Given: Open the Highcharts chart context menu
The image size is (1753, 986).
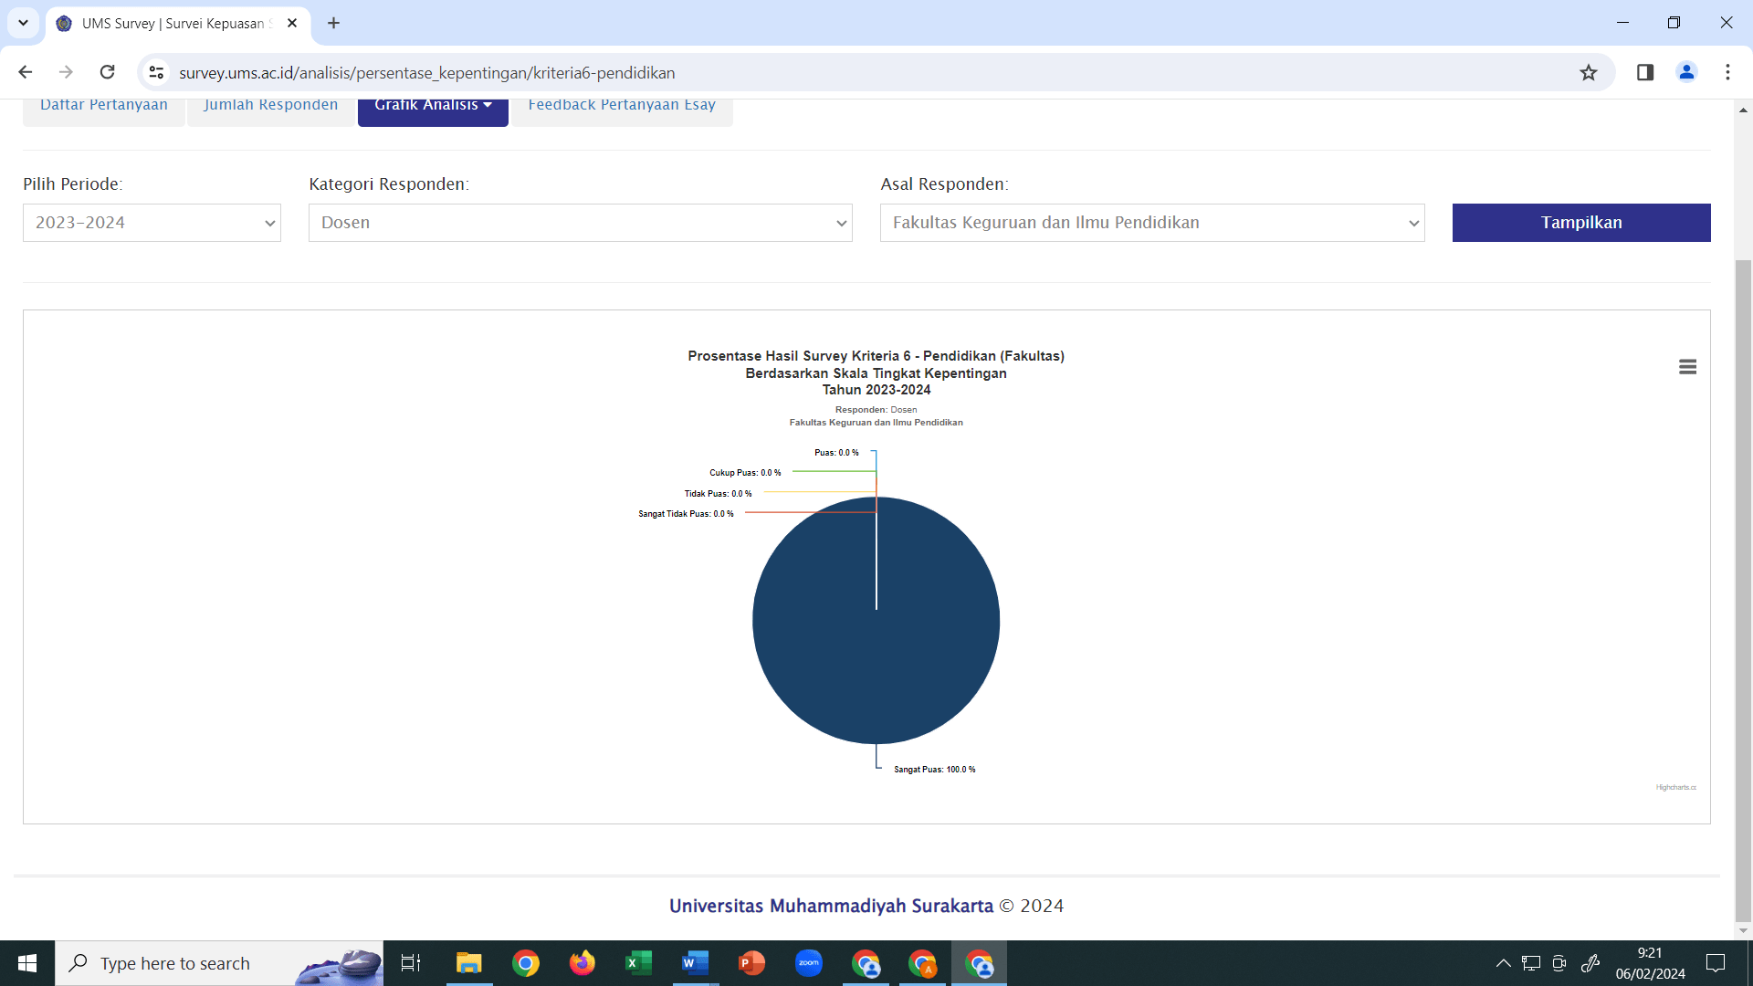Looking at the screenshot, I should click(1687, 367).
